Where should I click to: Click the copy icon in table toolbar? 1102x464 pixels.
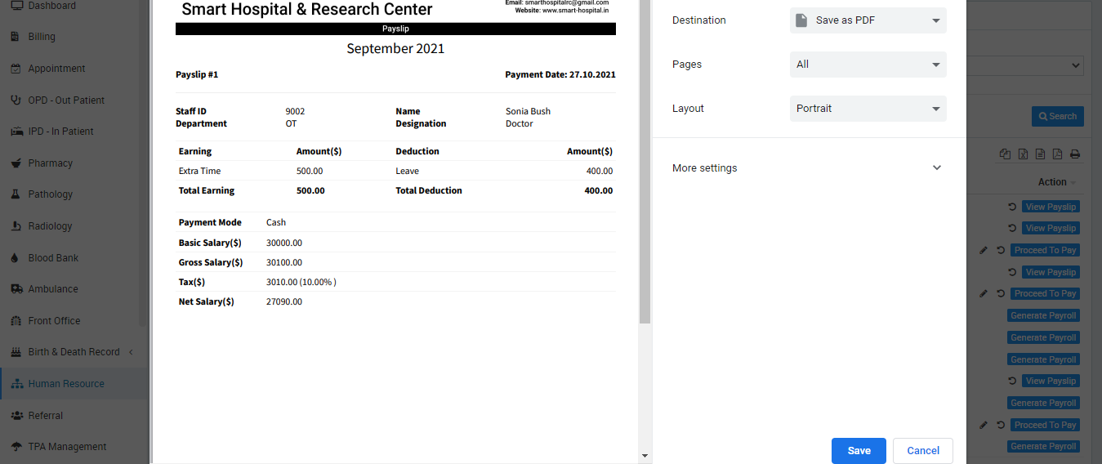pos(1005,154)
